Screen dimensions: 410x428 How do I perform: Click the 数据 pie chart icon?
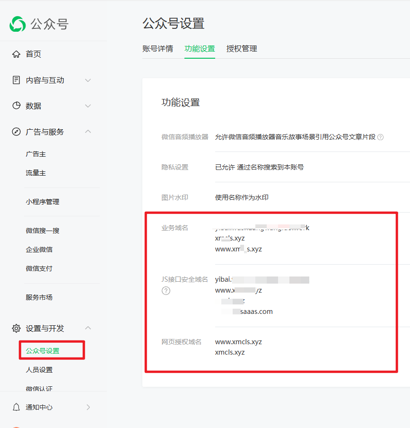(17, 106)
